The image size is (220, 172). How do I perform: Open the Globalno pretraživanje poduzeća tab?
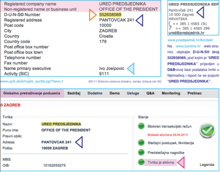click(32, 93)
